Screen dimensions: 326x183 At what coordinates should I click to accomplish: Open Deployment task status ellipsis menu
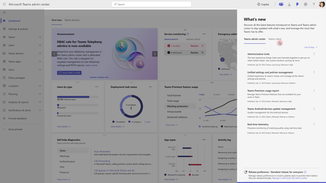click(x=150, y=87)
